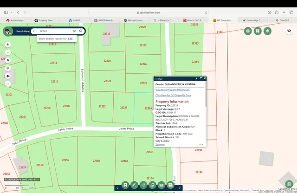Switch to the ChatGPT browser tab

pos(283,20)
